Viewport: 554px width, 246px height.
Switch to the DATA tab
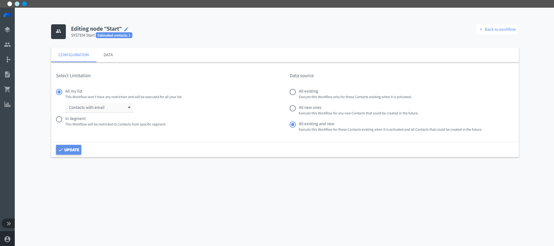108,55
